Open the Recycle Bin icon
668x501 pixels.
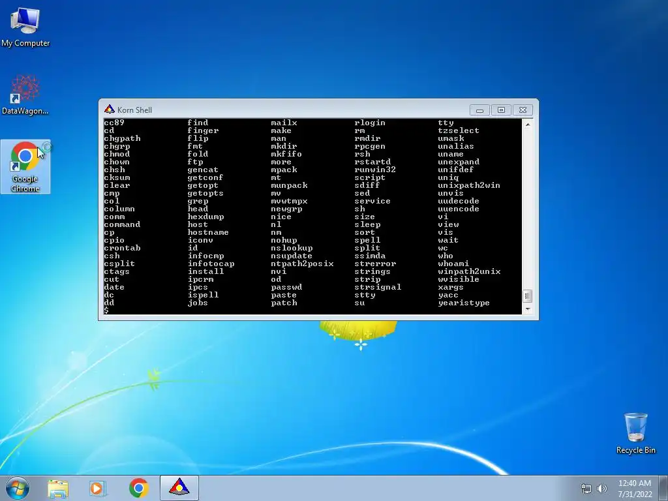[x=635, y=433]
